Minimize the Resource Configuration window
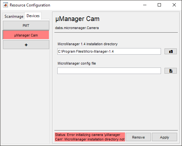This screenshot has width=182, height=146. [145, 5]
